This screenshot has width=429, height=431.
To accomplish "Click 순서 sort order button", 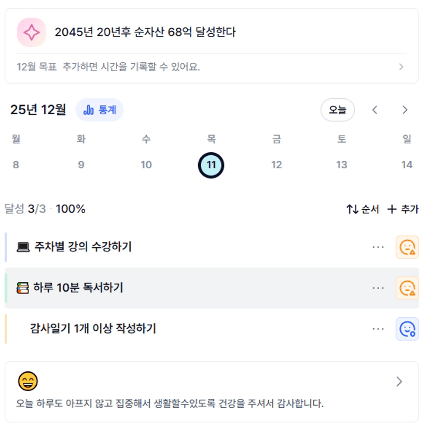I will pos(363,209).
